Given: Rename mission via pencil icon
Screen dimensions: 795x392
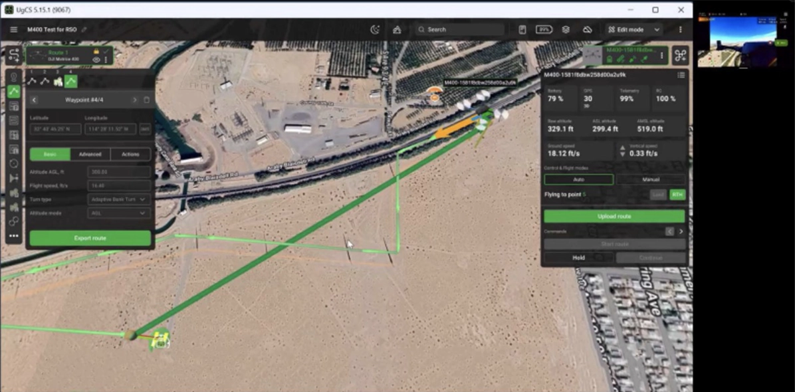Looking at the screenshot, I should 84,30.
